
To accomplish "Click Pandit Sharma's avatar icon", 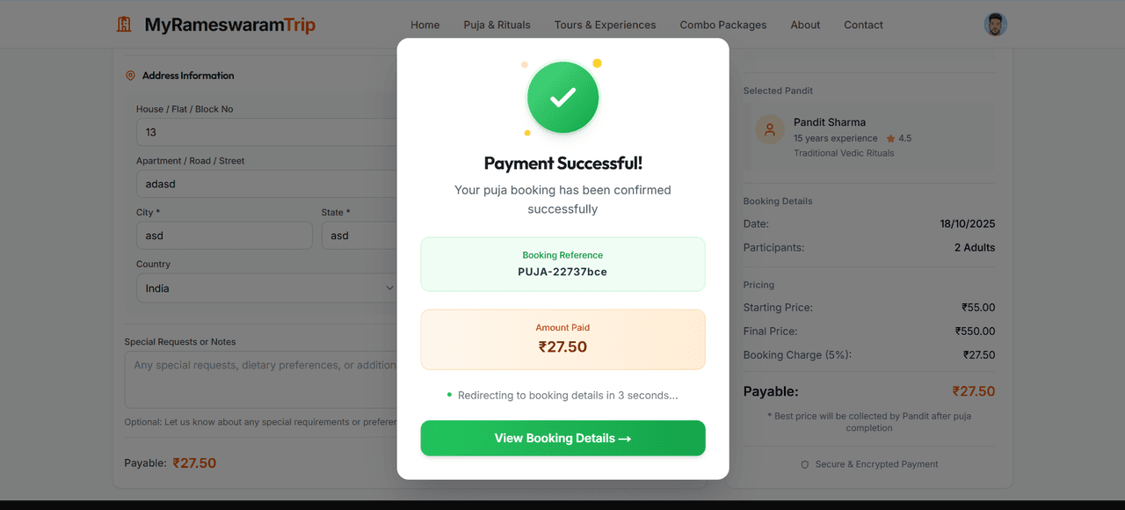I will click(770, 130).
